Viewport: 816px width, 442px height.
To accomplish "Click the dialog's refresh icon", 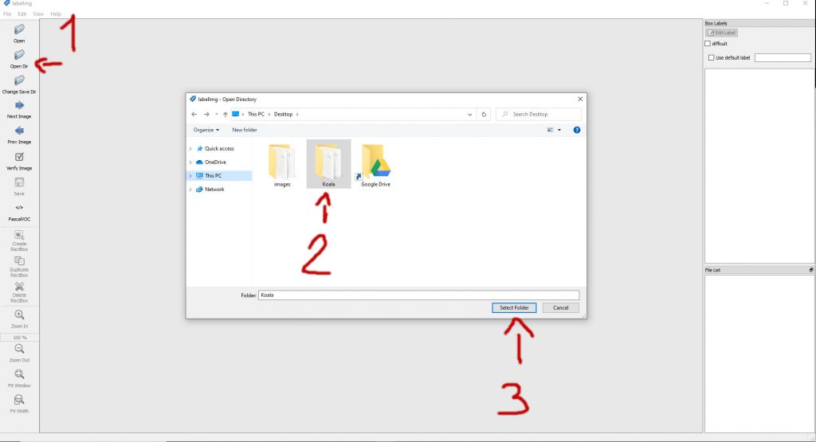I will [x=484, y=115].
